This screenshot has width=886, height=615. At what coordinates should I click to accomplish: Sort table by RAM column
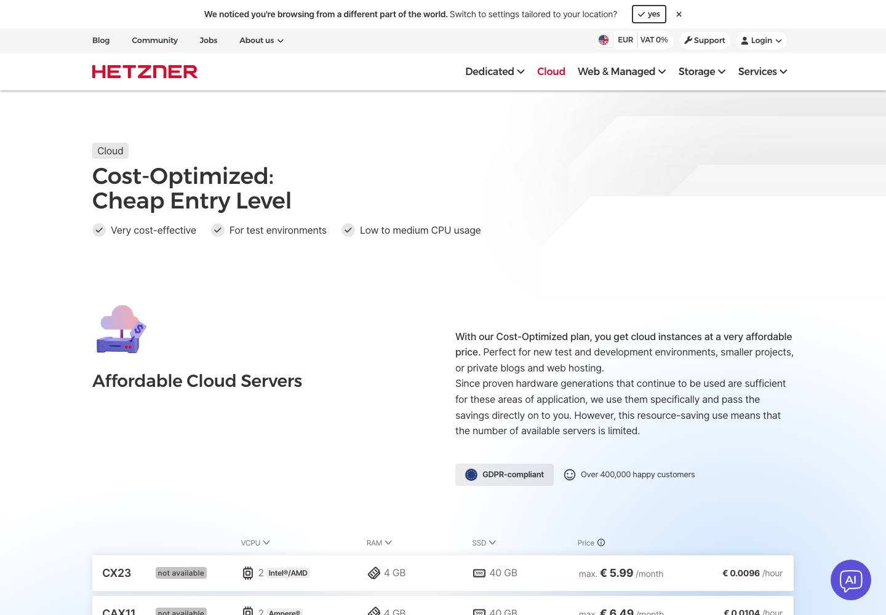click(379, 543)
